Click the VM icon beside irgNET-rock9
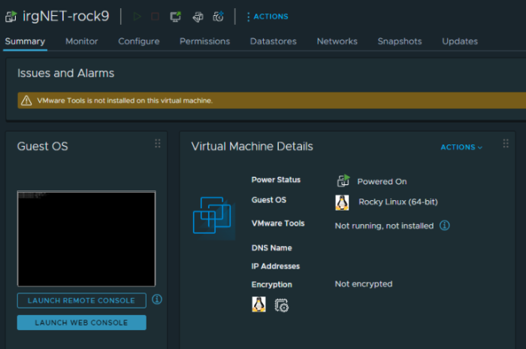Viewport: 526px width, 349px height. [11, 17]
